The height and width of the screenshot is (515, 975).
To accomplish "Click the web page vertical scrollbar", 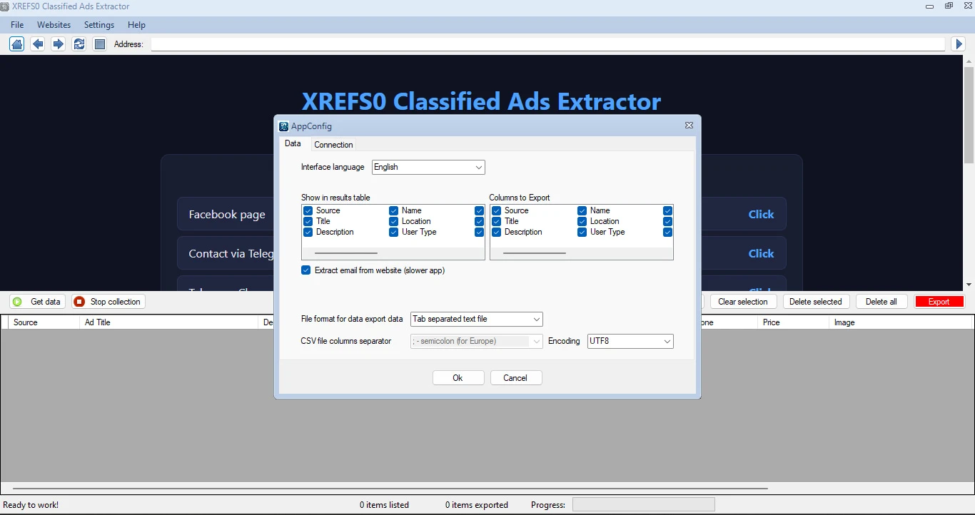I will tap(969, 116).
